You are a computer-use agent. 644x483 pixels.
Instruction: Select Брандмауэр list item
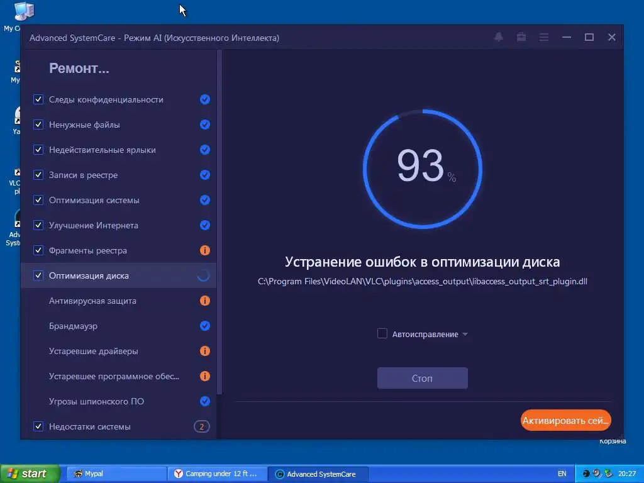coord(118,326)
